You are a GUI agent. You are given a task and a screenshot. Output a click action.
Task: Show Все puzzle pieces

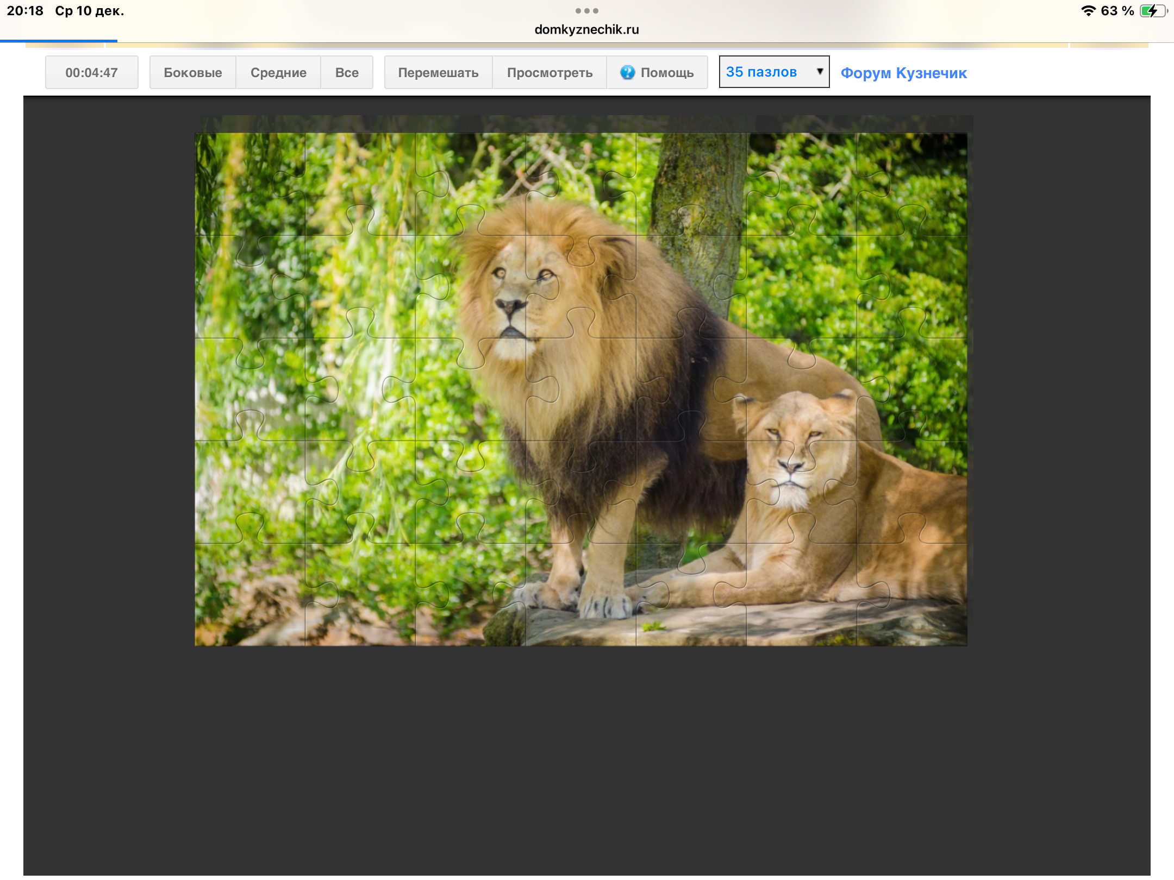click(x=347, y=72)
